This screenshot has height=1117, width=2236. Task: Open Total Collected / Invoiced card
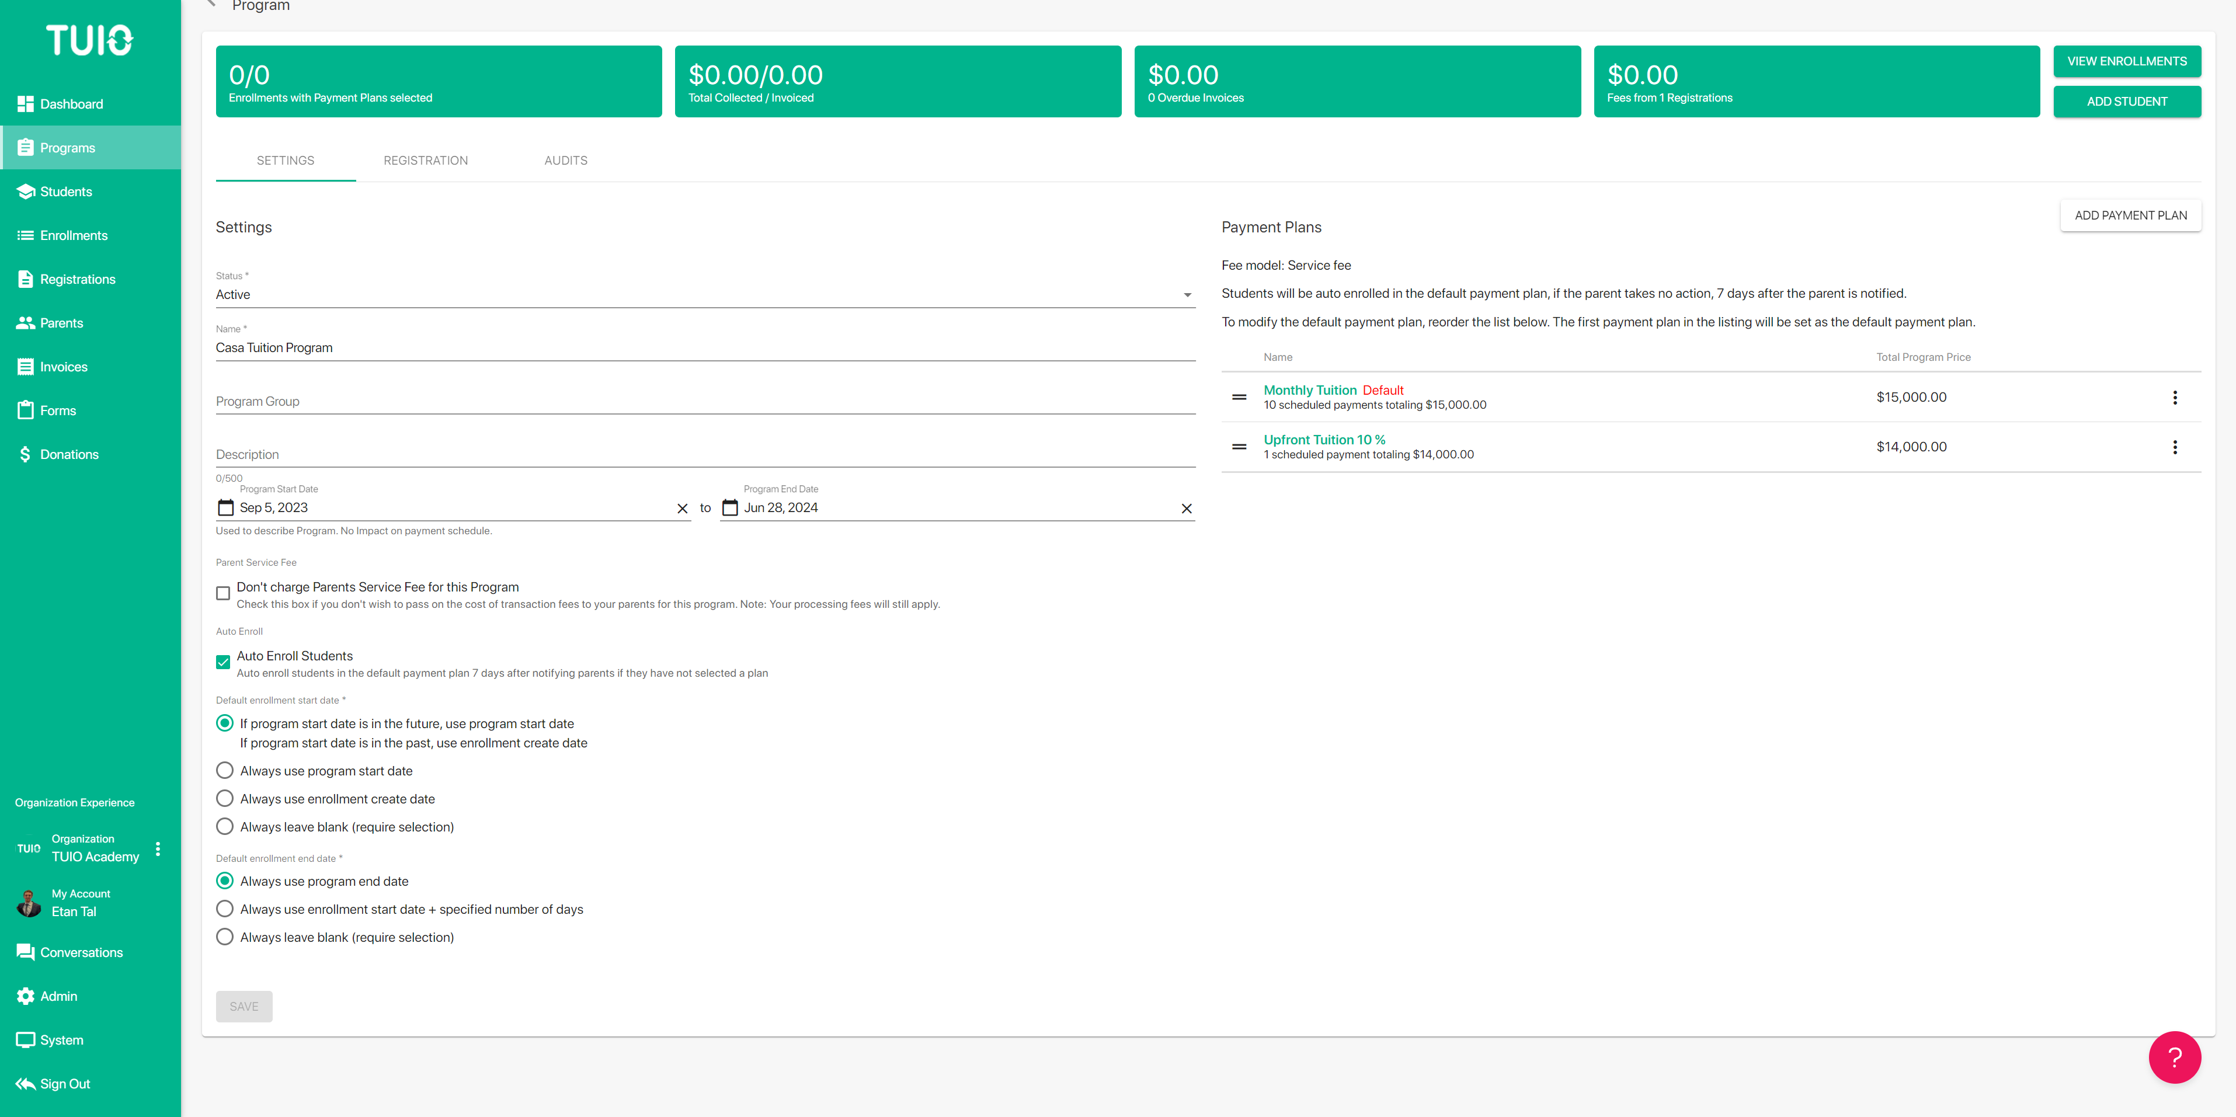click(x=898, y=82)
